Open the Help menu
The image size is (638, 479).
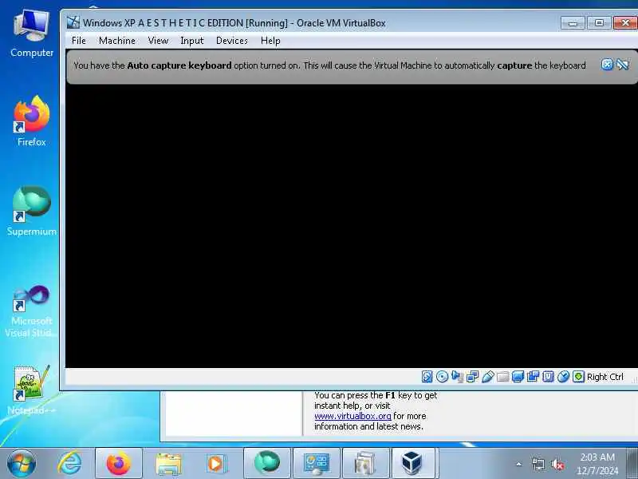[x=270, y=41]
